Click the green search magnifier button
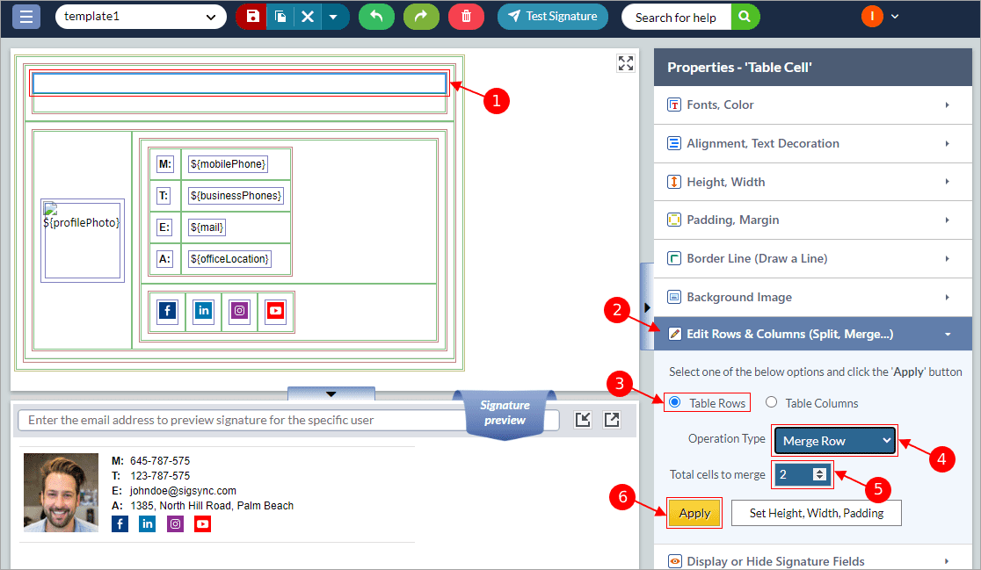Image resolution: width=981 pixels, height=570 pixels. pyautogui.click(x=745, y=17)
